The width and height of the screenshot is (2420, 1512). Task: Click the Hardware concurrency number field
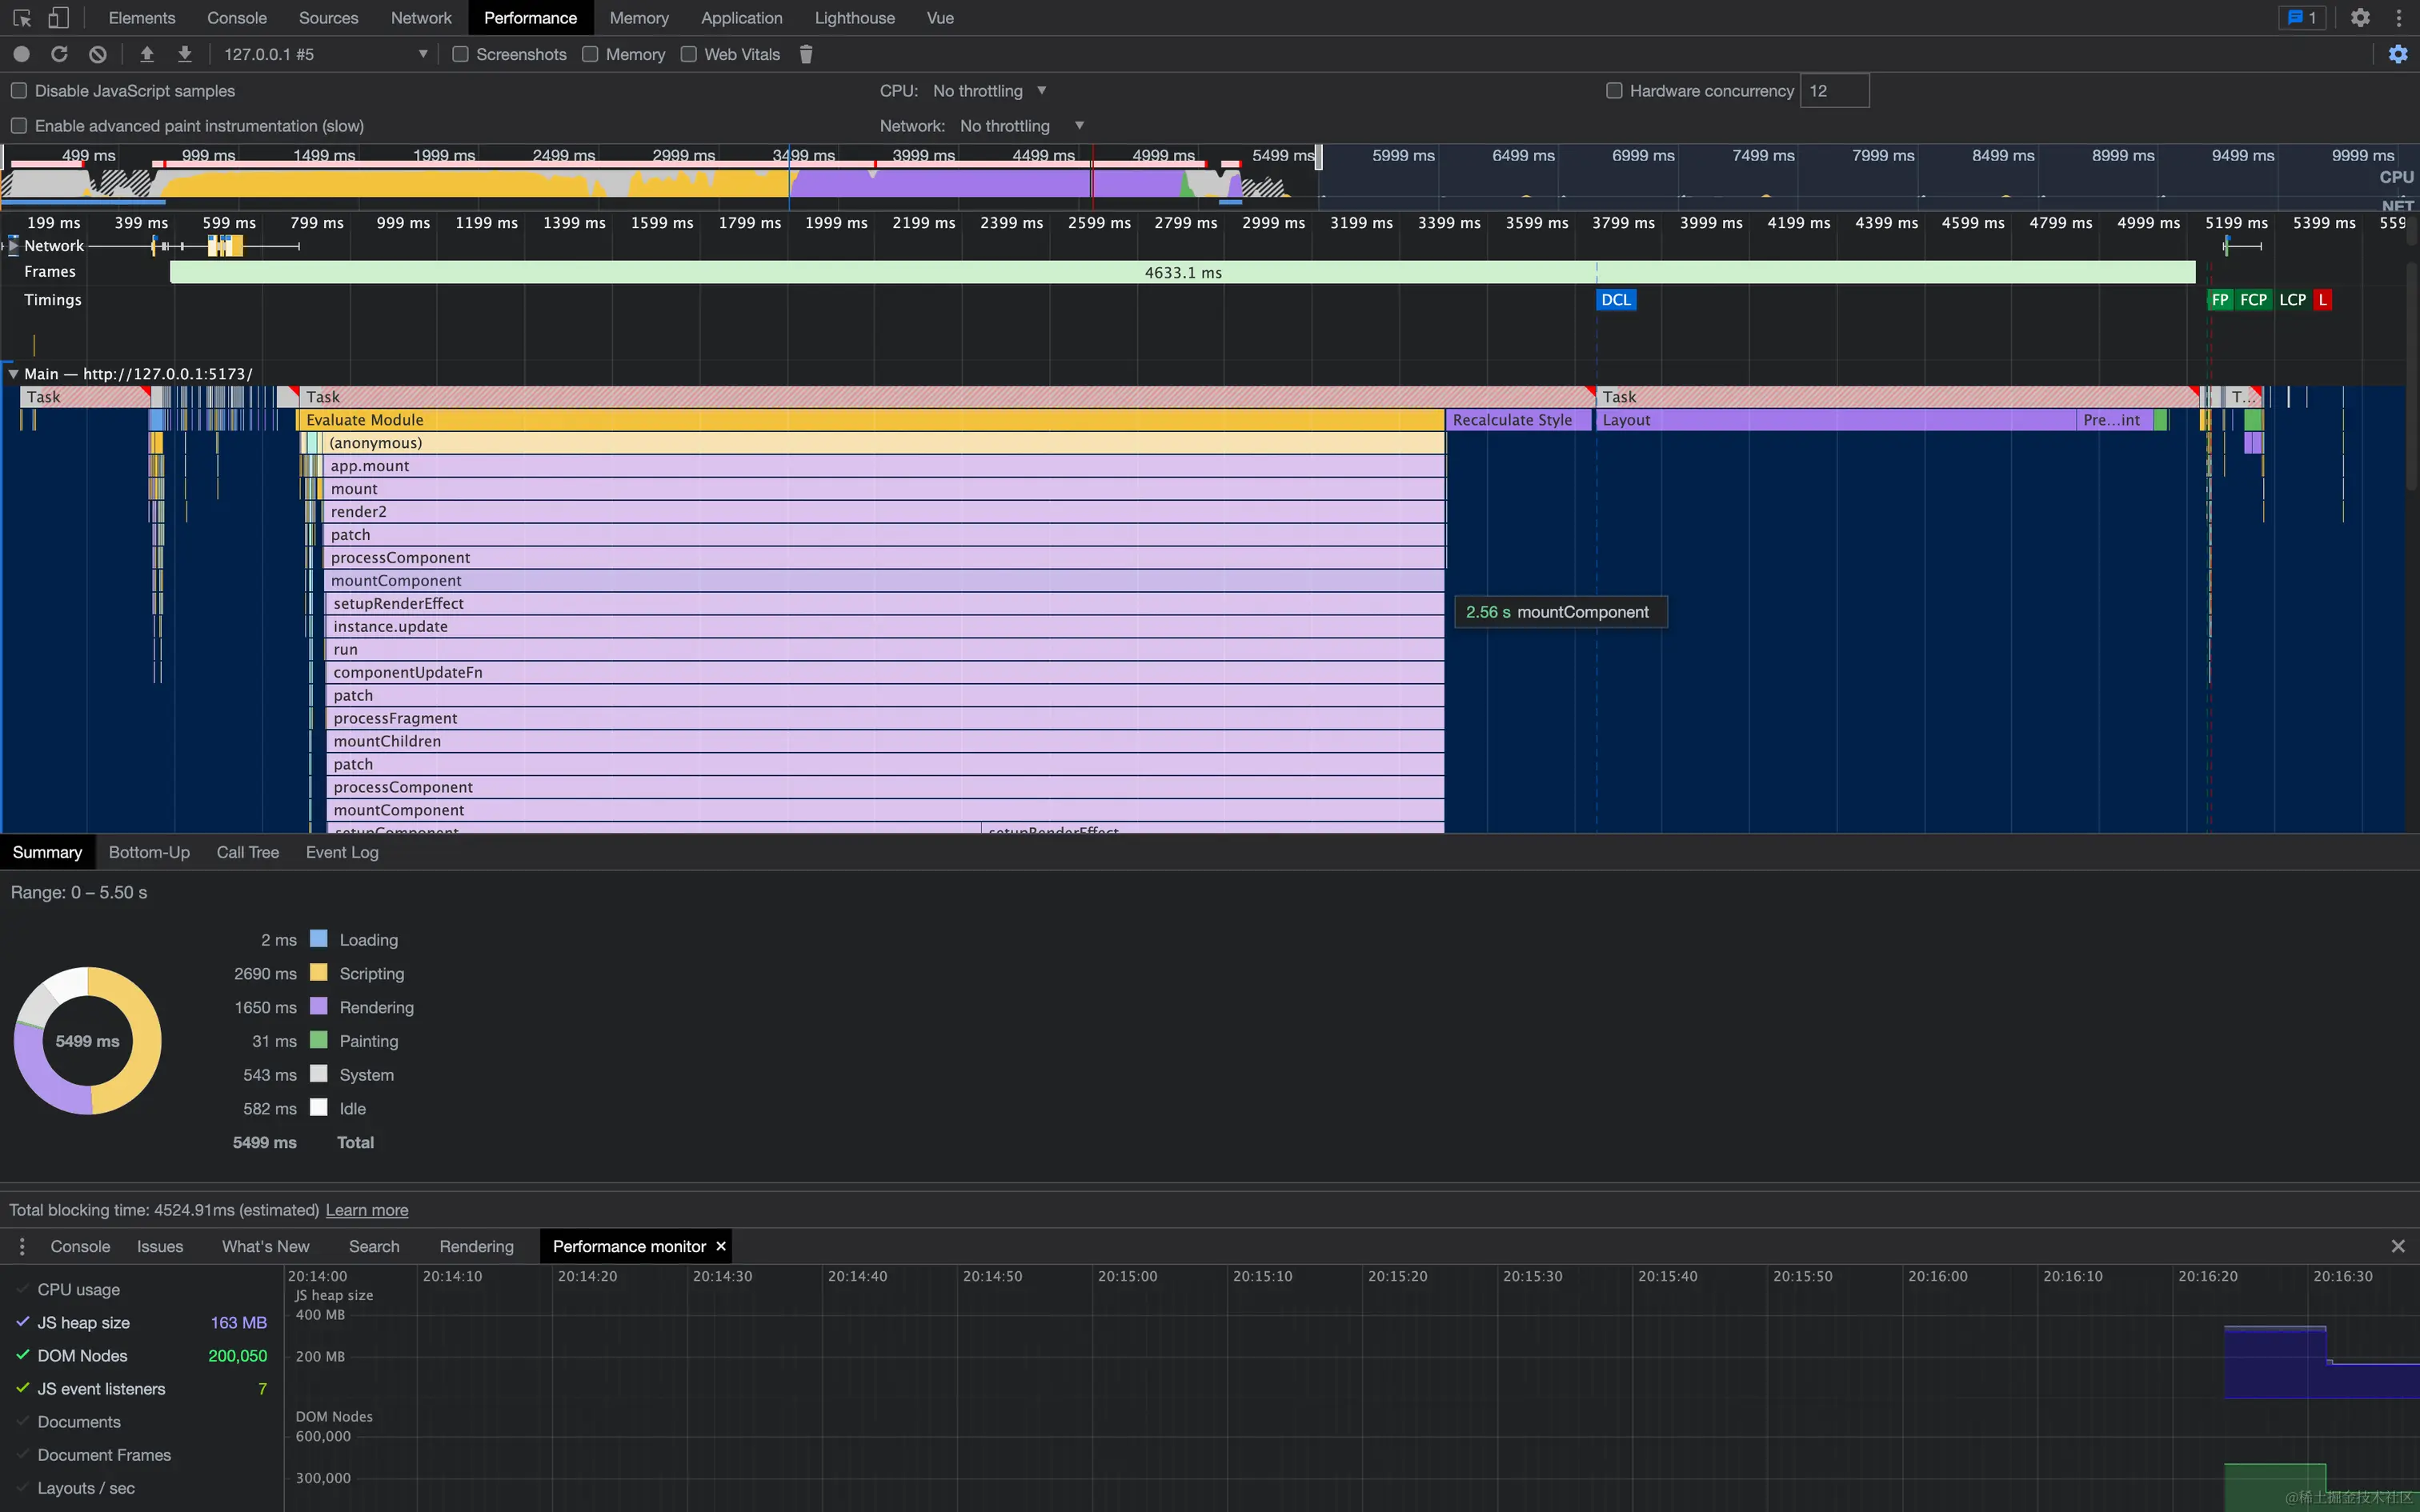[x=1834, y=91]
